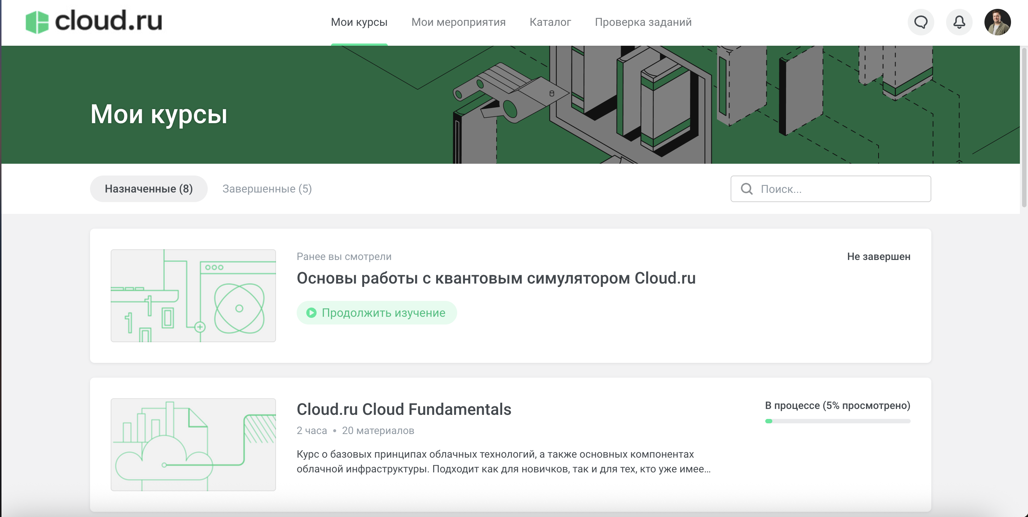
Task: Click the Мои курсы banner heading
Action: coord(159,114)
